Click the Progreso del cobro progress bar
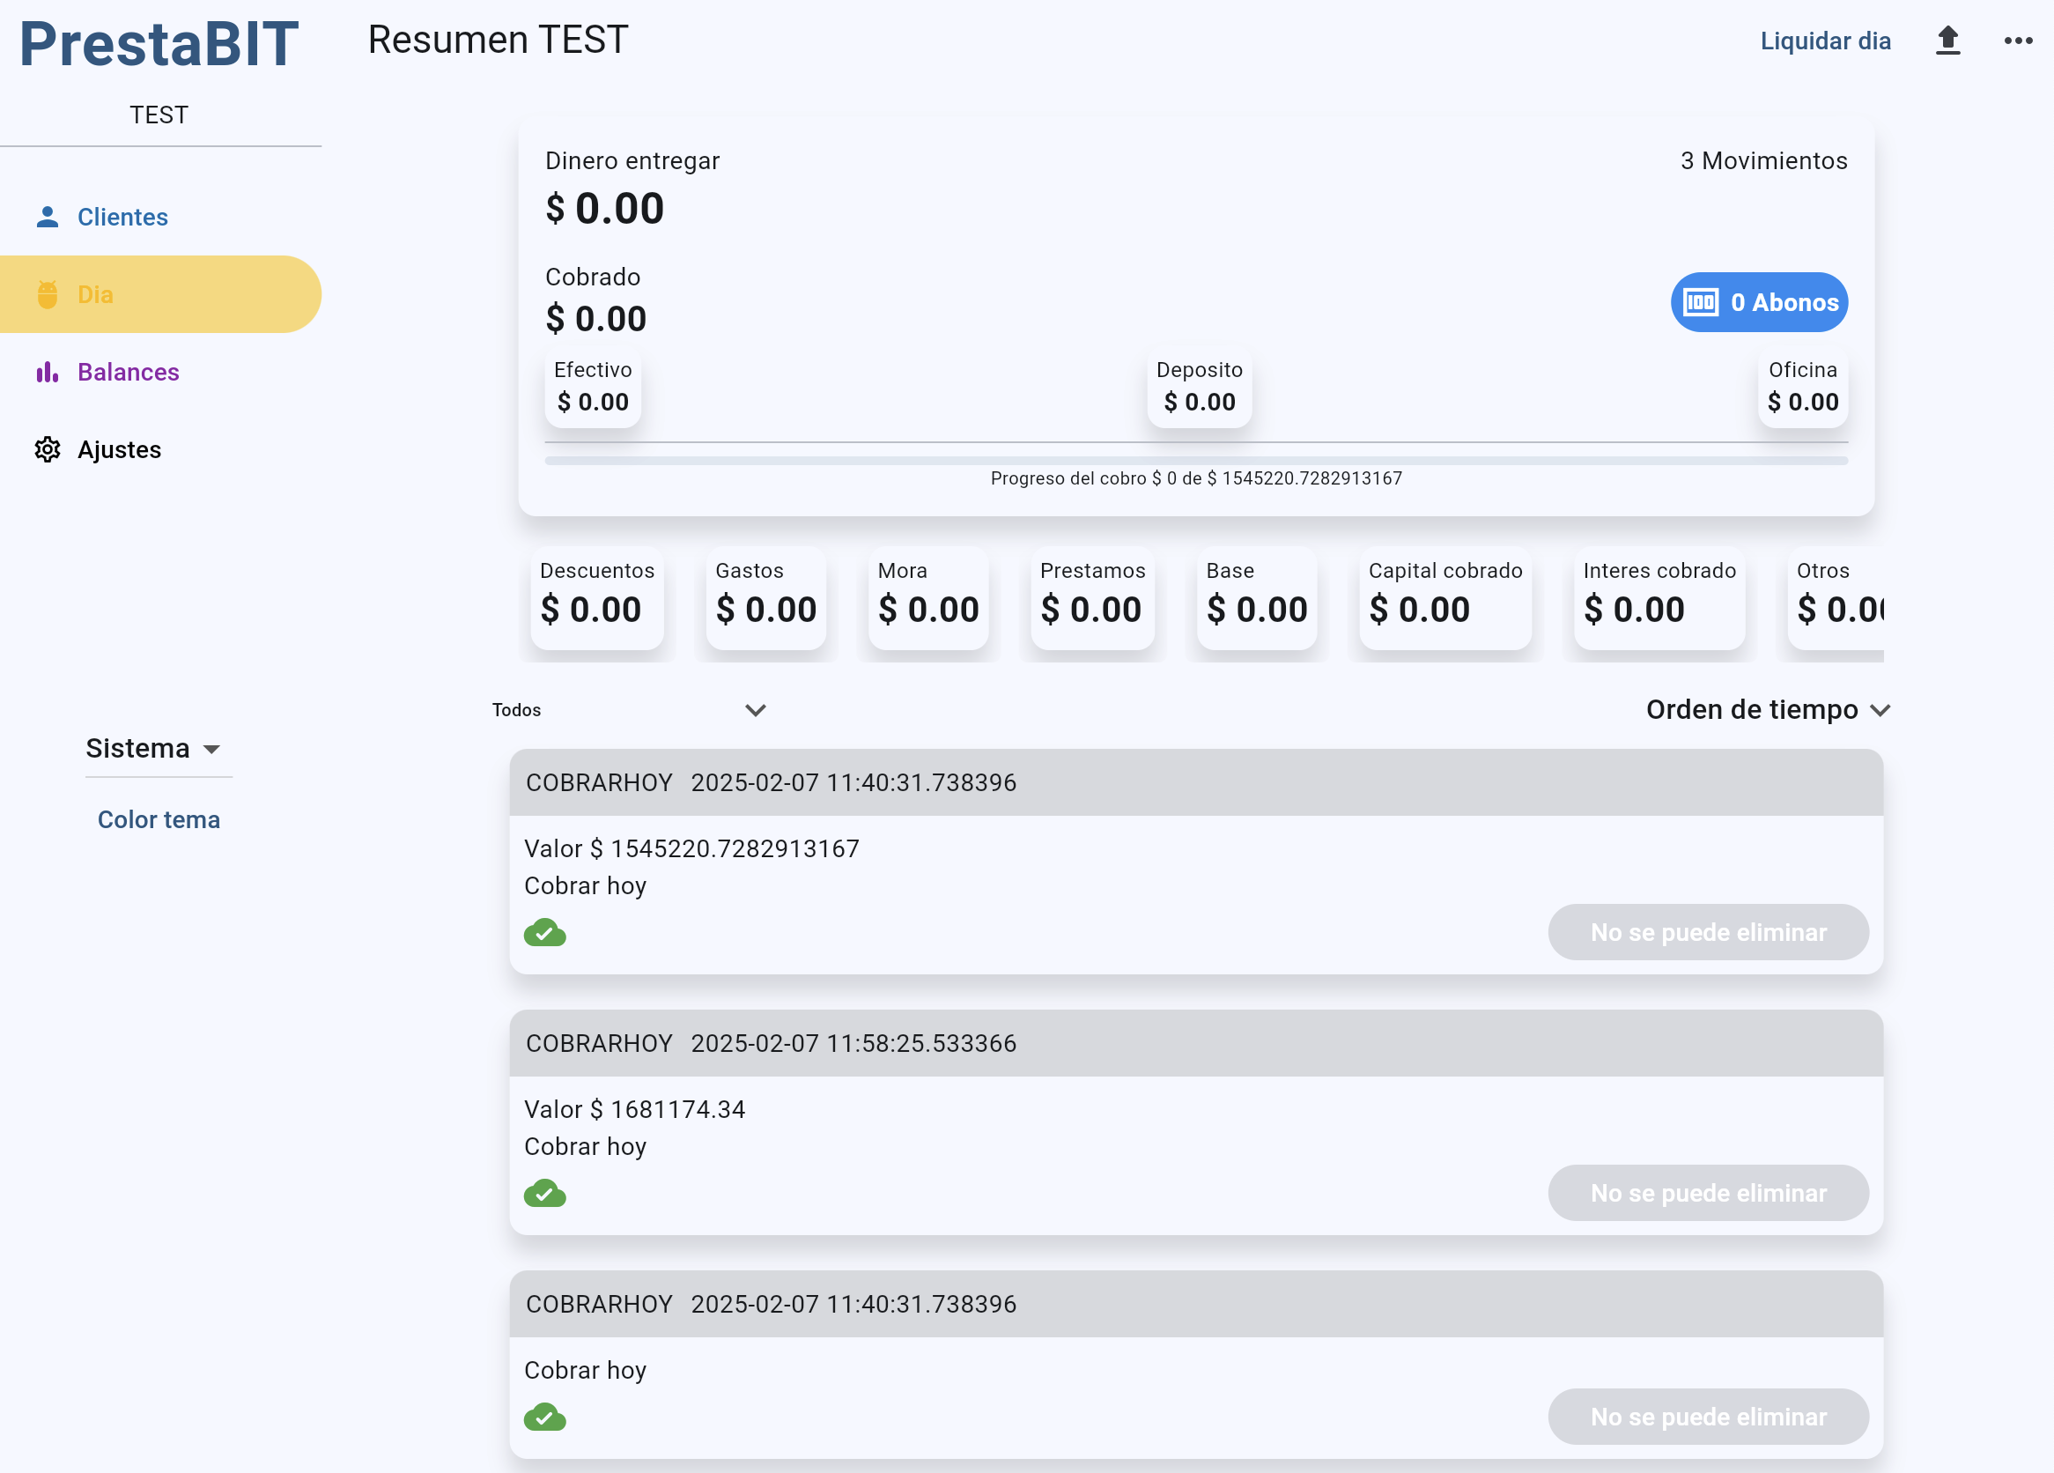This screenshot has width=2054, height=1473. [x=1195, y=461]
